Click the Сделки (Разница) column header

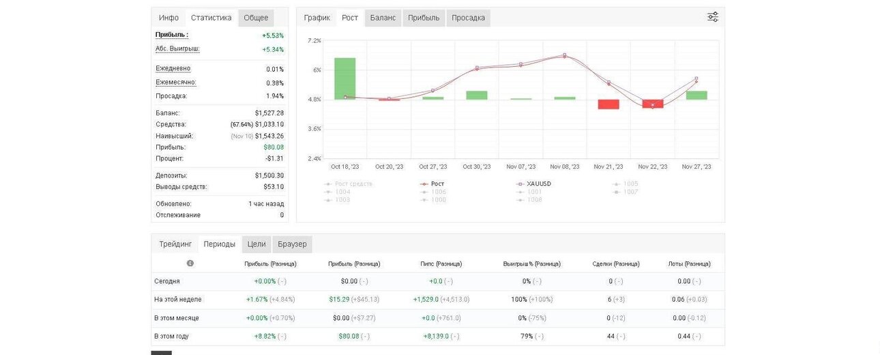coord(615,264)
